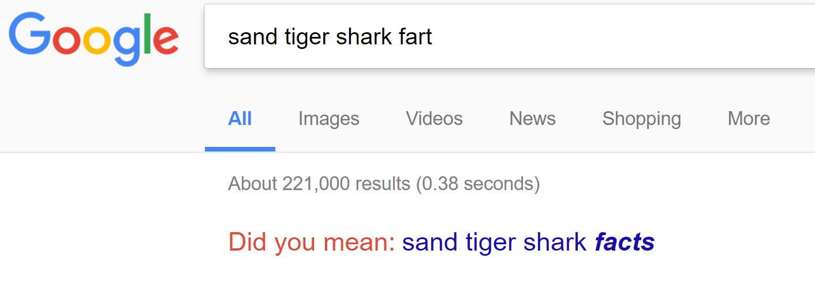815x284 pixels.
Task: Click the word "fart" in the search field
Action: tap(416, 37)
